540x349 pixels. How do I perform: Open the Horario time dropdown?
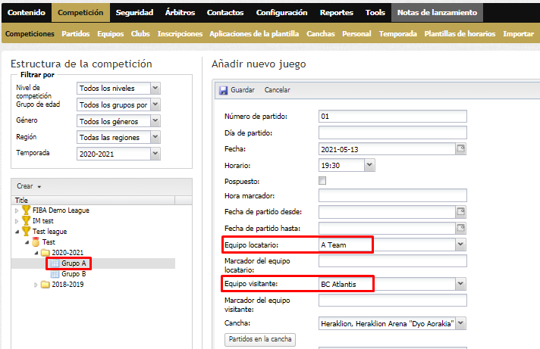[x=369, y=165]
